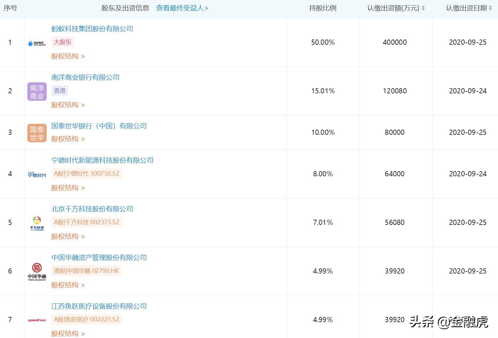View 股权结构 for 中国华融

coord(68,285)
